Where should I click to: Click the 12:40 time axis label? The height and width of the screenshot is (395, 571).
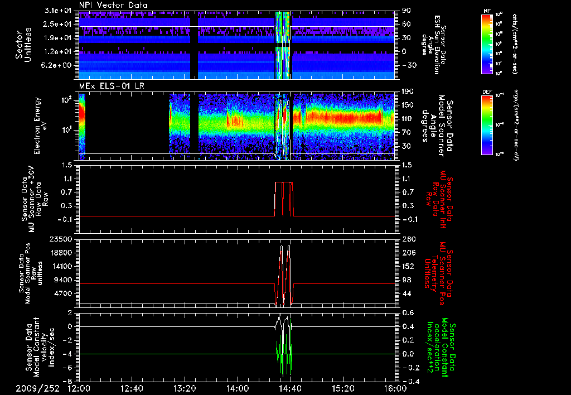click(x=132, y=388)
